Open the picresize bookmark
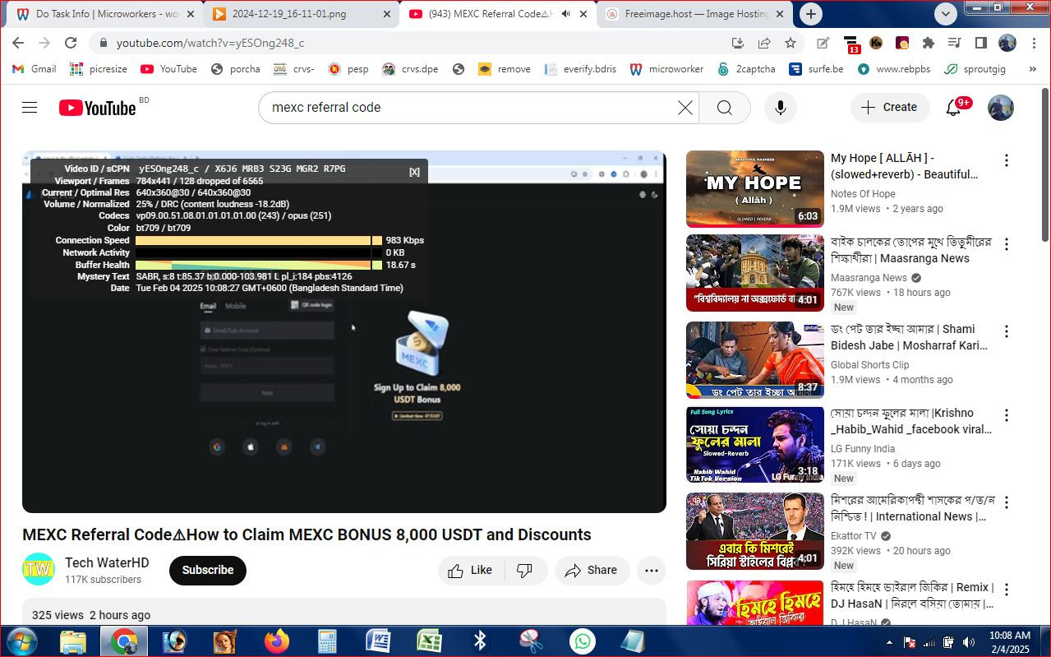 [x=99, y=69]
